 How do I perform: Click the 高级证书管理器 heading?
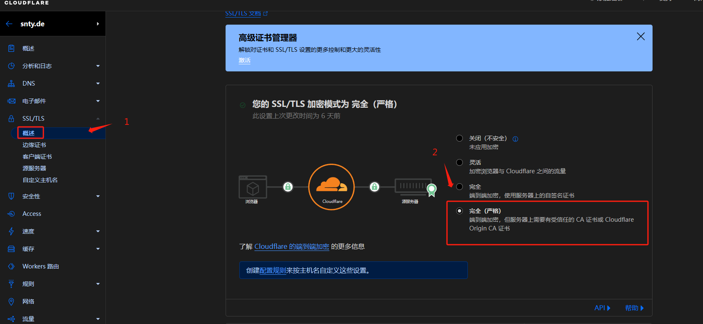point(268,38)
